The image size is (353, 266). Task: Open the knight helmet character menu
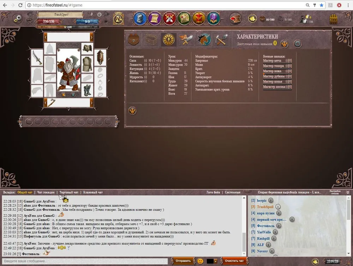140,18
